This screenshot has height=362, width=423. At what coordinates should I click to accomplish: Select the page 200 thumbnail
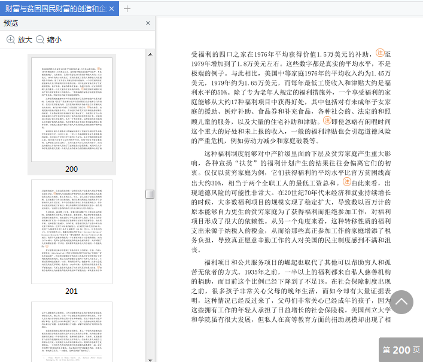(x=71, y=109)
